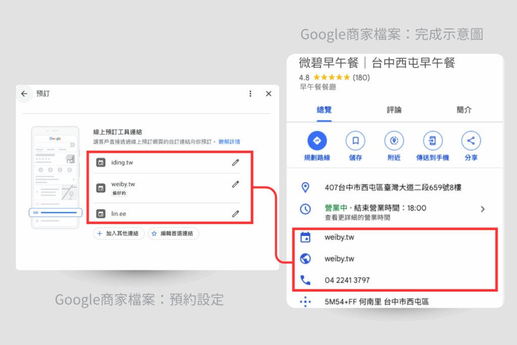Expand detailed business hours with the chevron
The height and width of the screenshot is (345, 517).
click(x=482, y=208)
